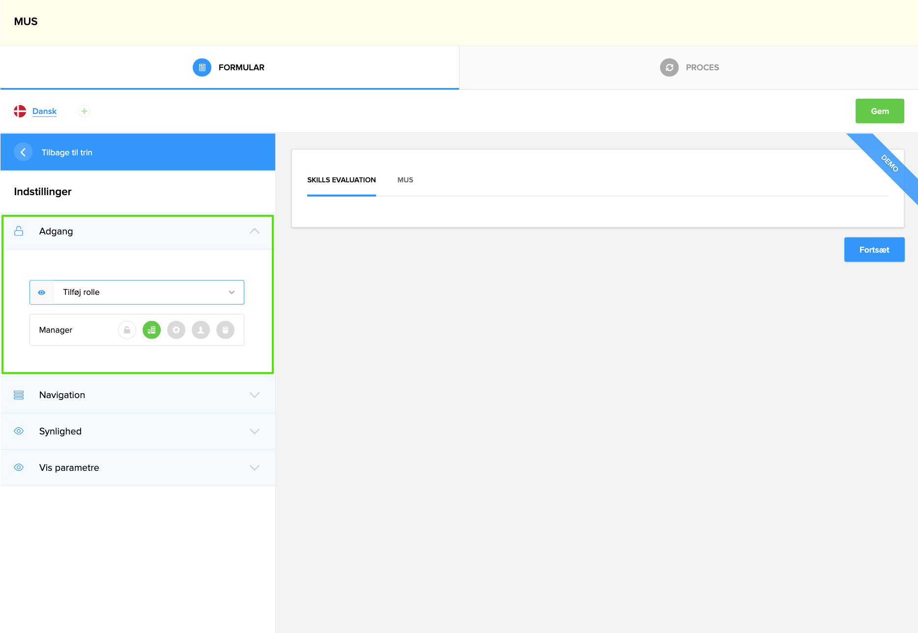Click the Formular document icon
Image resolution: width=918 pixels, height=633 pixels.
point(201,67)
